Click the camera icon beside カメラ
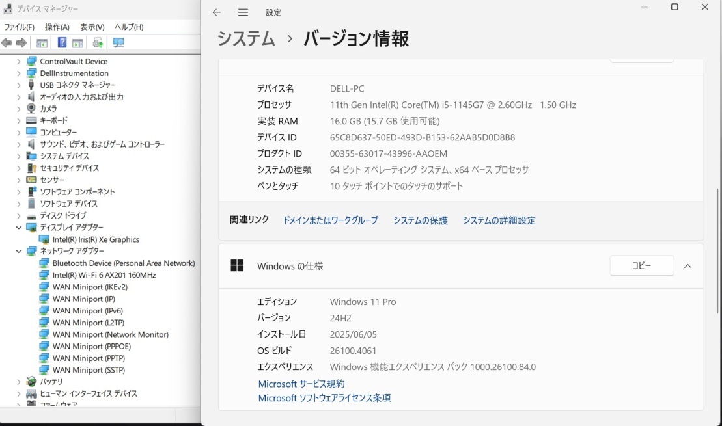The width and height of the screenshot is (722, 426). tap(31, 108)
